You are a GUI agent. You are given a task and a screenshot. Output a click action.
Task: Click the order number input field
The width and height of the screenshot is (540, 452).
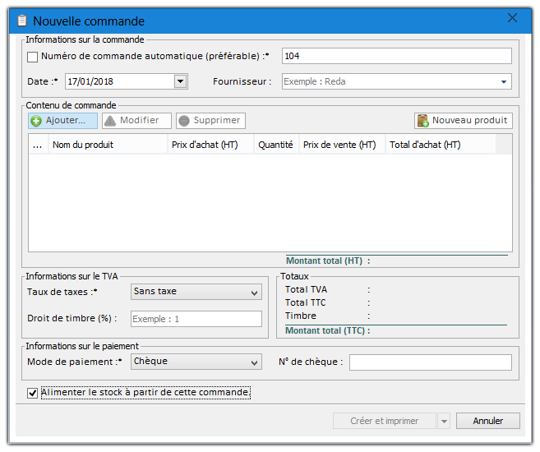click(x=396, y=56)
